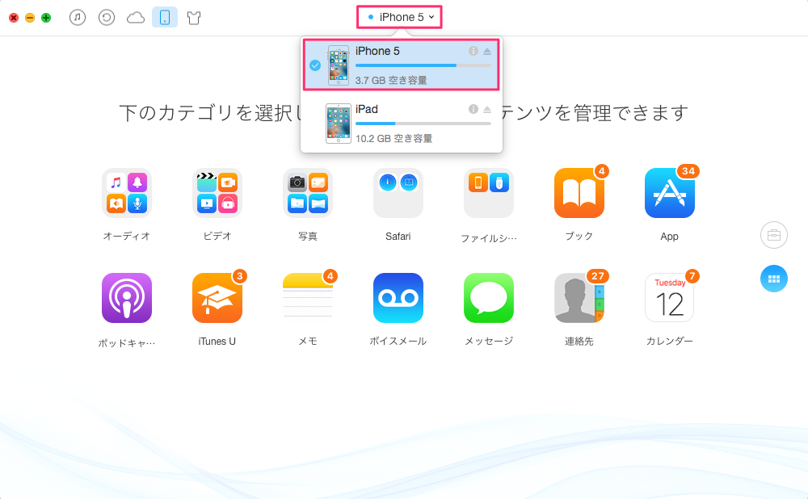Open the 写真 category
Screen dimensions: 808x499
[x=308, y=193]
